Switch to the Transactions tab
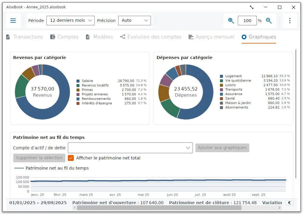Viewport: 303px width, 214px height. click(24, 37)
